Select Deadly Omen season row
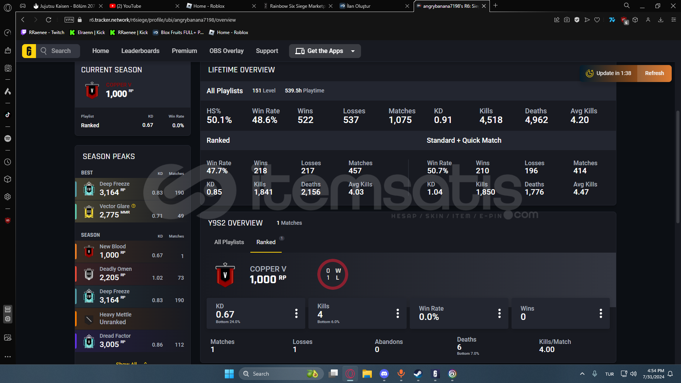 click(x=133, y=274)
